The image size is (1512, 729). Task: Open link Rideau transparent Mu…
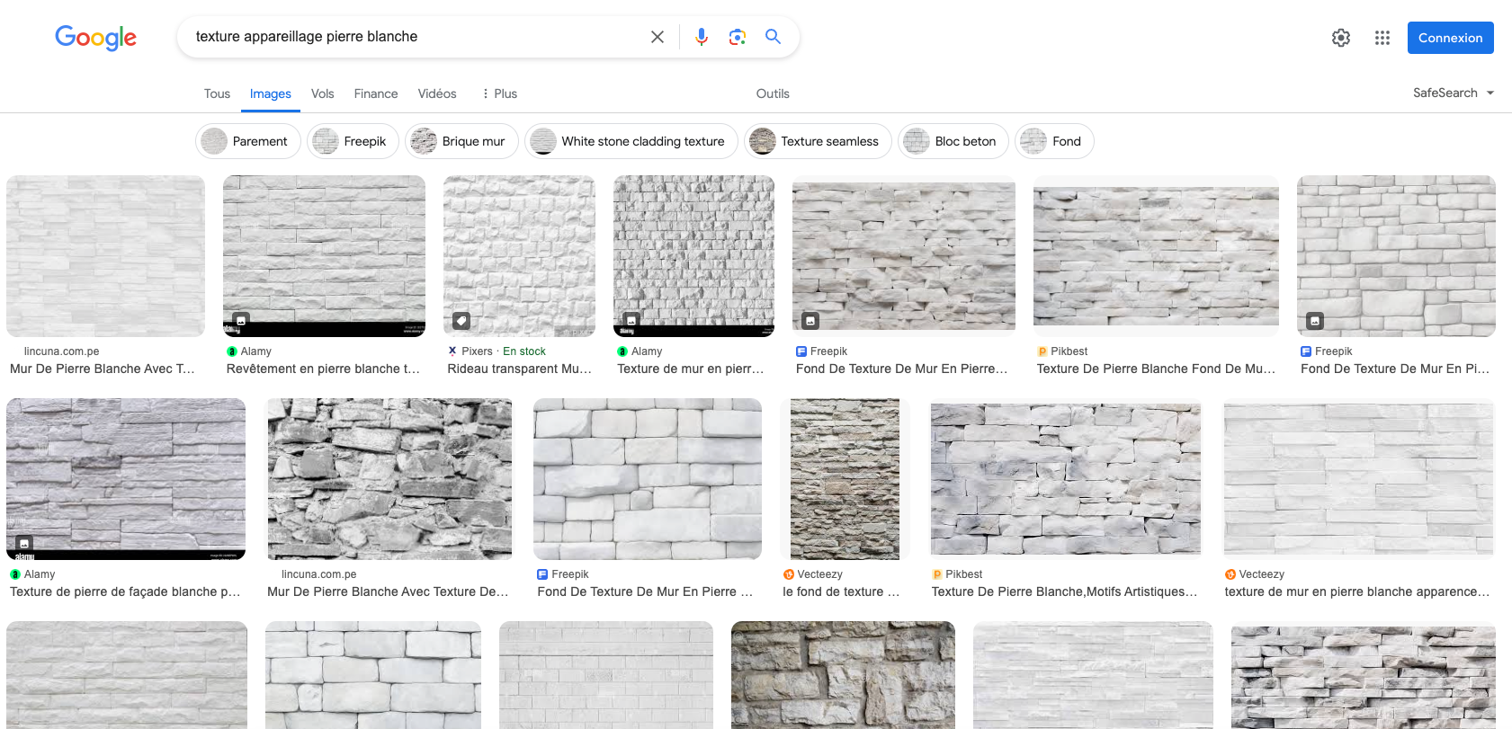point(519,369)
